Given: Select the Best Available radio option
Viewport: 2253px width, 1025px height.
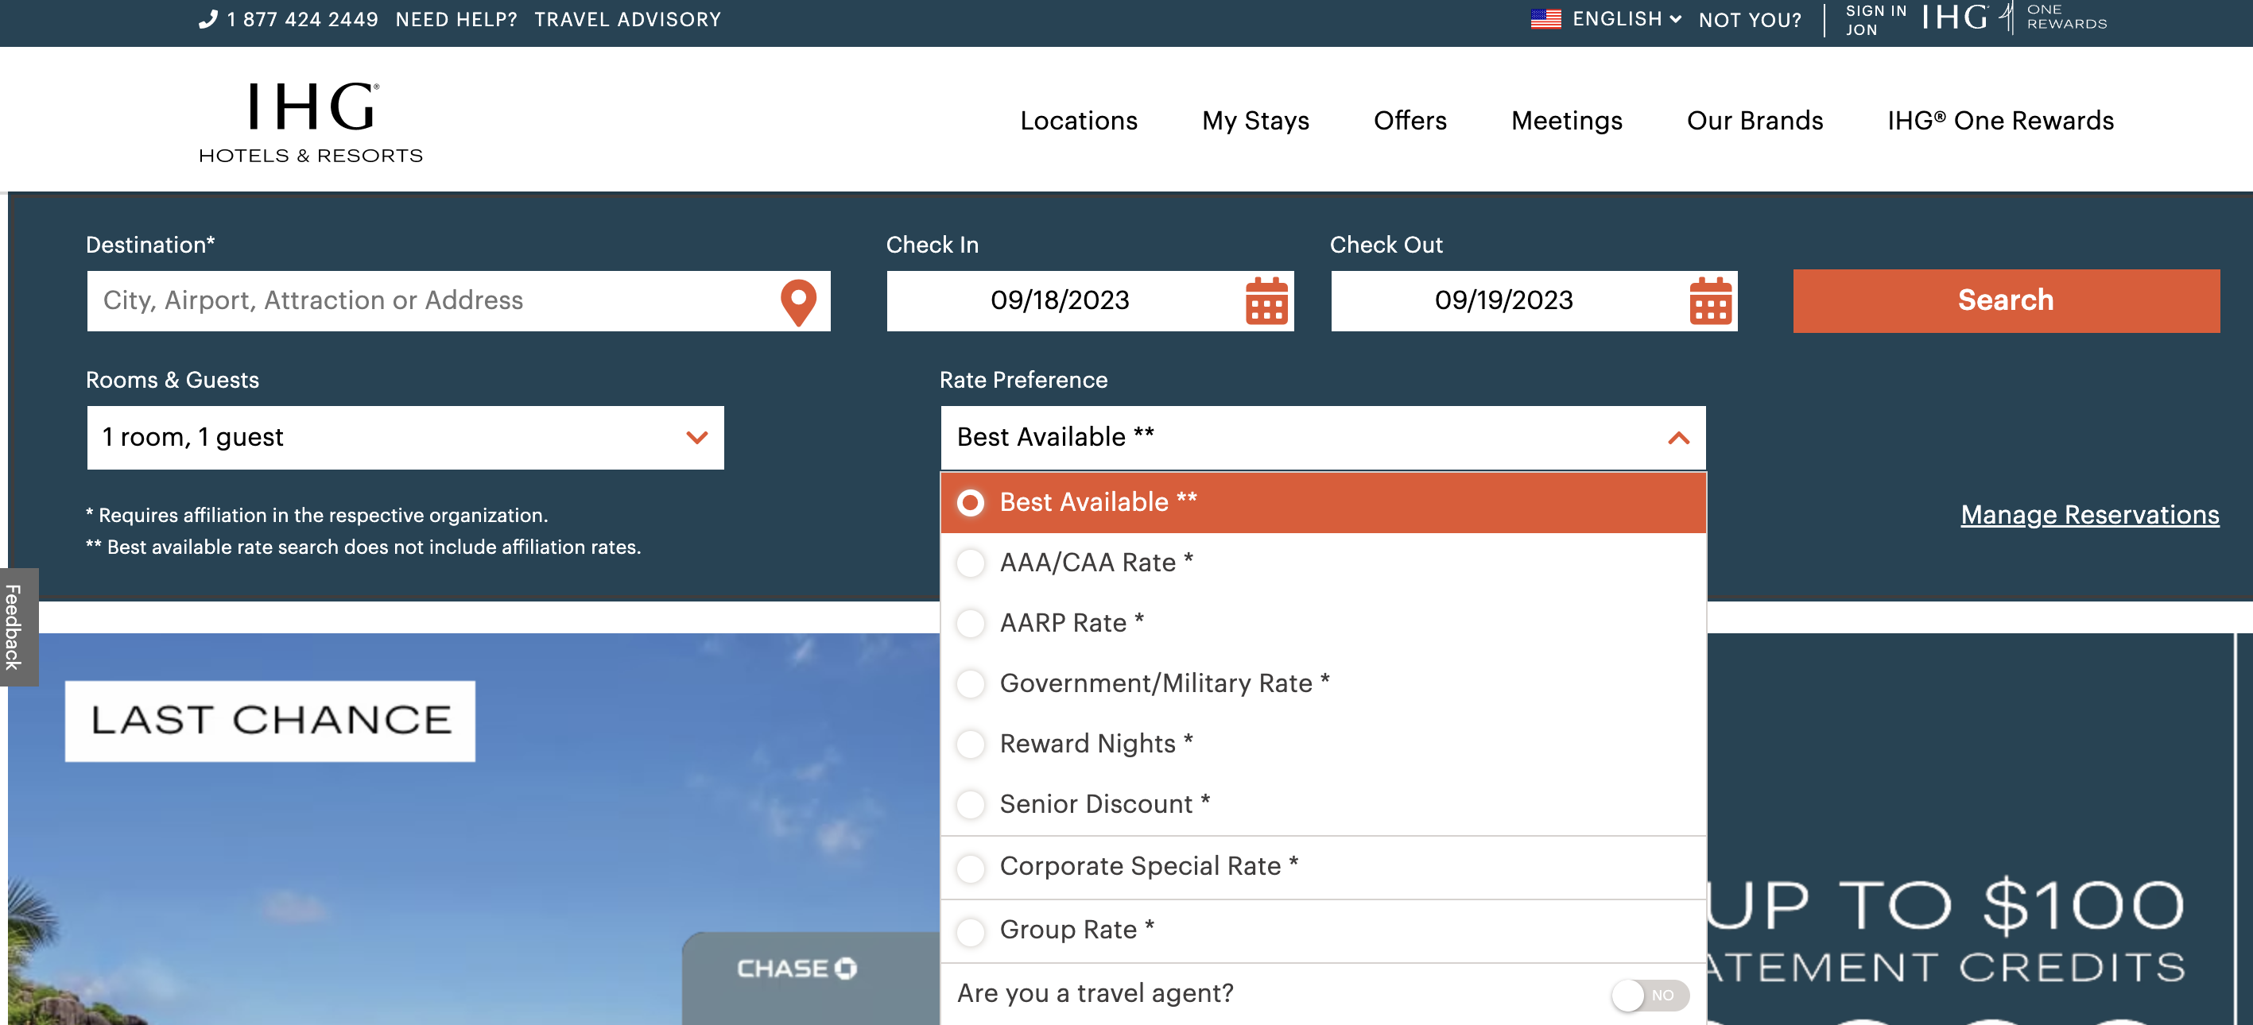Looking at the screenshot, I should pos(970,502).
